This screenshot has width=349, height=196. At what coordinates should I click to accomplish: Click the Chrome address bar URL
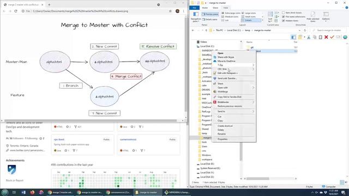(x=80, y=11)
